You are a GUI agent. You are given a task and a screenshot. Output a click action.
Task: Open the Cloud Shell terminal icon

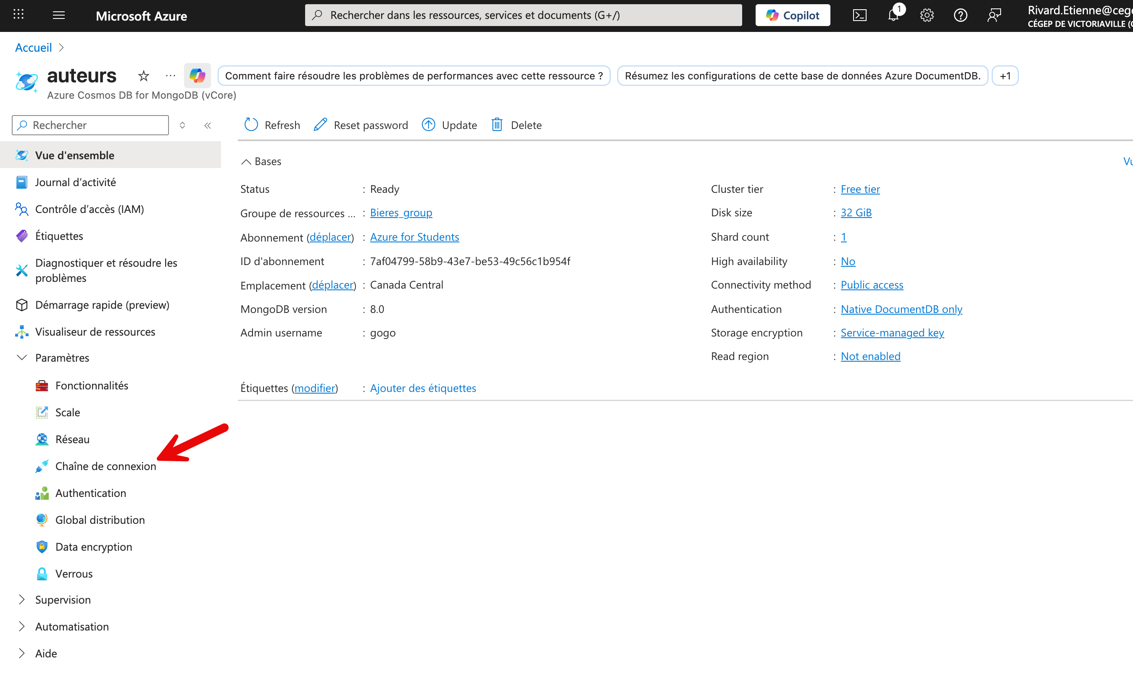coord(859,15)
